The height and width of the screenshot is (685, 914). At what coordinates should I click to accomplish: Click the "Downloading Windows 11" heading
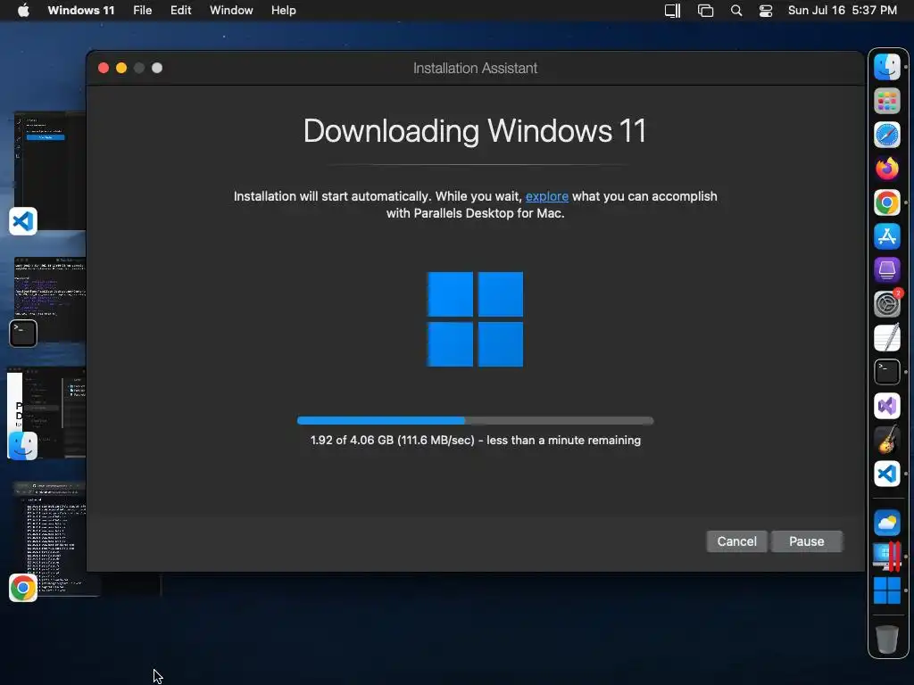[x=475, y=131]
